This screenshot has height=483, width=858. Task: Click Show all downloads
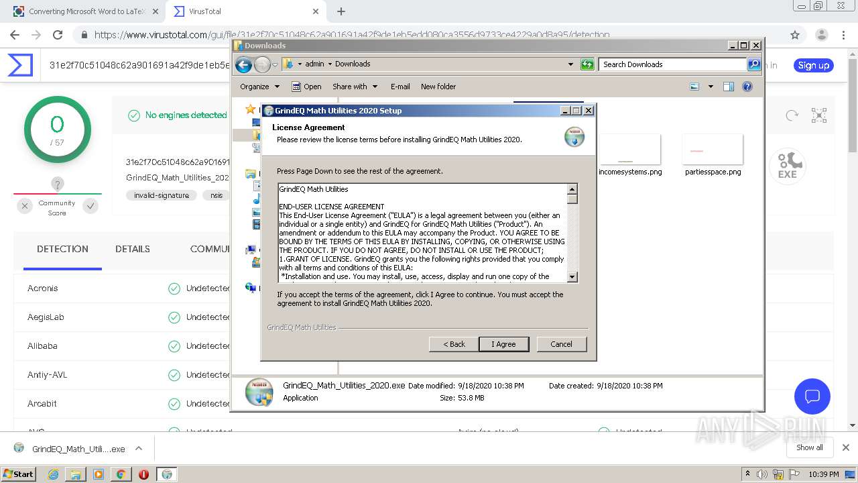tap(809, 447)
